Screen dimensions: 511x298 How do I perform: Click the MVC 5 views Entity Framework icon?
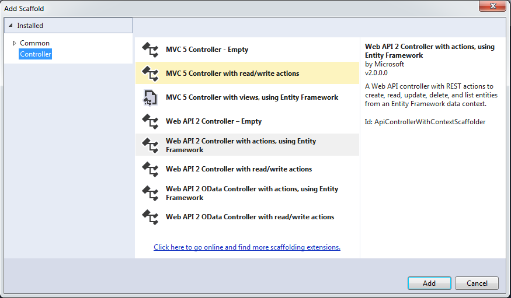pyautogui.click(x=150, y=97)
